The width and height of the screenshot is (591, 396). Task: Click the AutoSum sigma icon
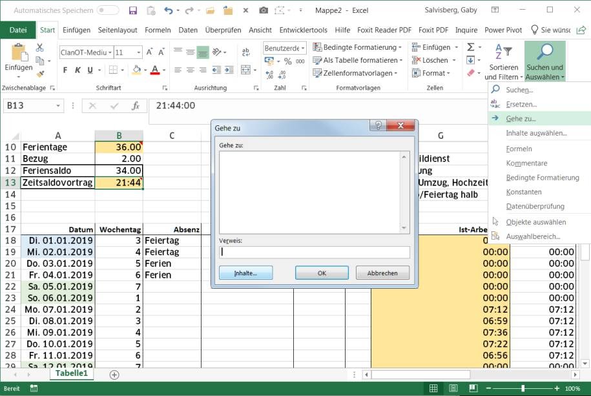pos(471,47)
